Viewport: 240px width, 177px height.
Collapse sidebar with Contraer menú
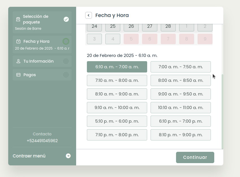click(29, 156)
